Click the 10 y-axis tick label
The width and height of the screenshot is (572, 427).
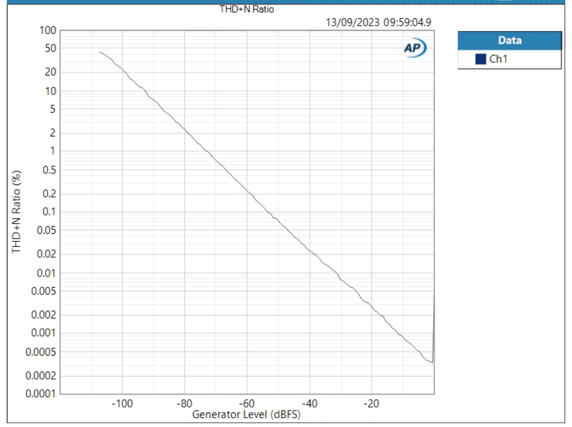[x=51, y=91]
